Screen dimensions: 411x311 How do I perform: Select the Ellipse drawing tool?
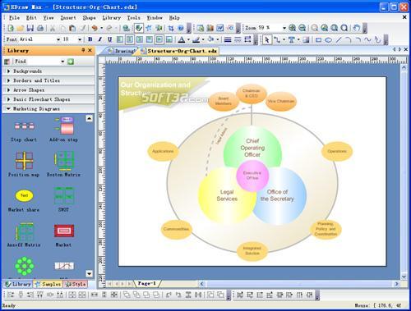328,40
